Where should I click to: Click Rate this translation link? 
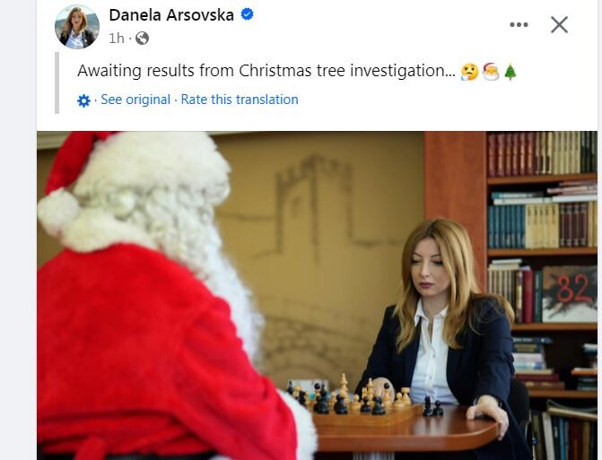[240, 100]
